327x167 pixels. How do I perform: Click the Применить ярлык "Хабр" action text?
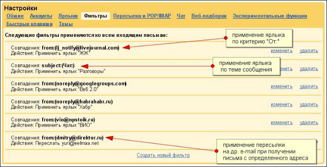pyautogui.click(x=64, y=107)
